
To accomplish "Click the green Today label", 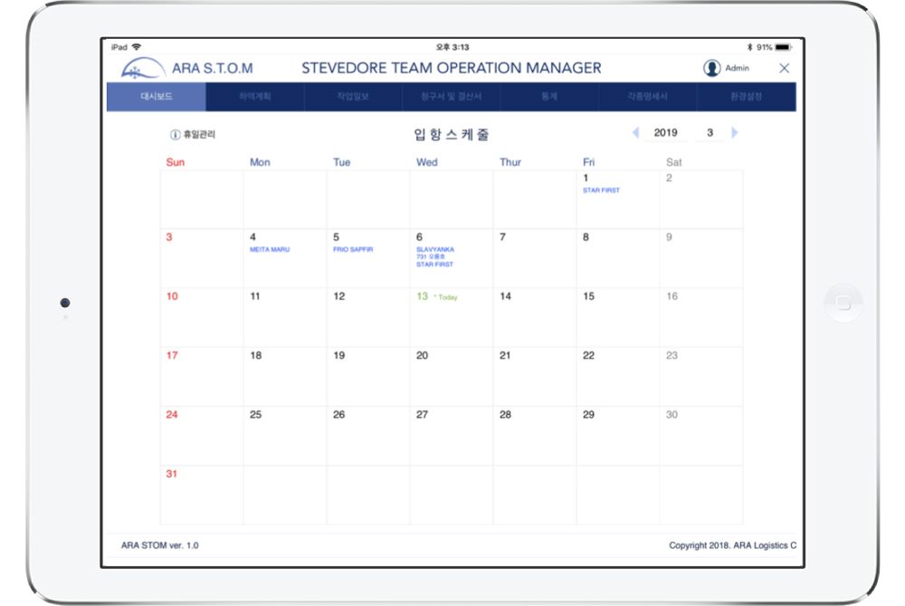I will (x=447, y=297).
